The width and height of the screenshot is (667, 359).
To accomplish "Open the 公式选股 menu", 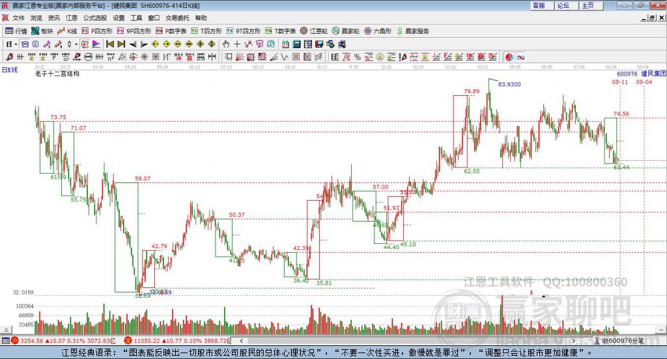I will [x=95, y=18].
